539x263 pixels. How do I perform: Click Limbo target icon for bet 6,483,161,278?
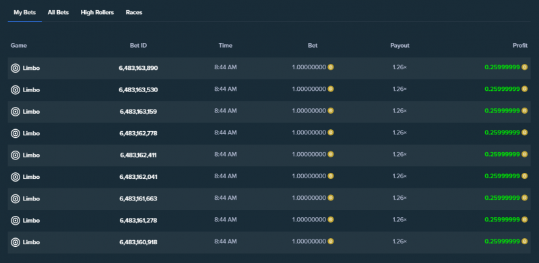(15, 221)
